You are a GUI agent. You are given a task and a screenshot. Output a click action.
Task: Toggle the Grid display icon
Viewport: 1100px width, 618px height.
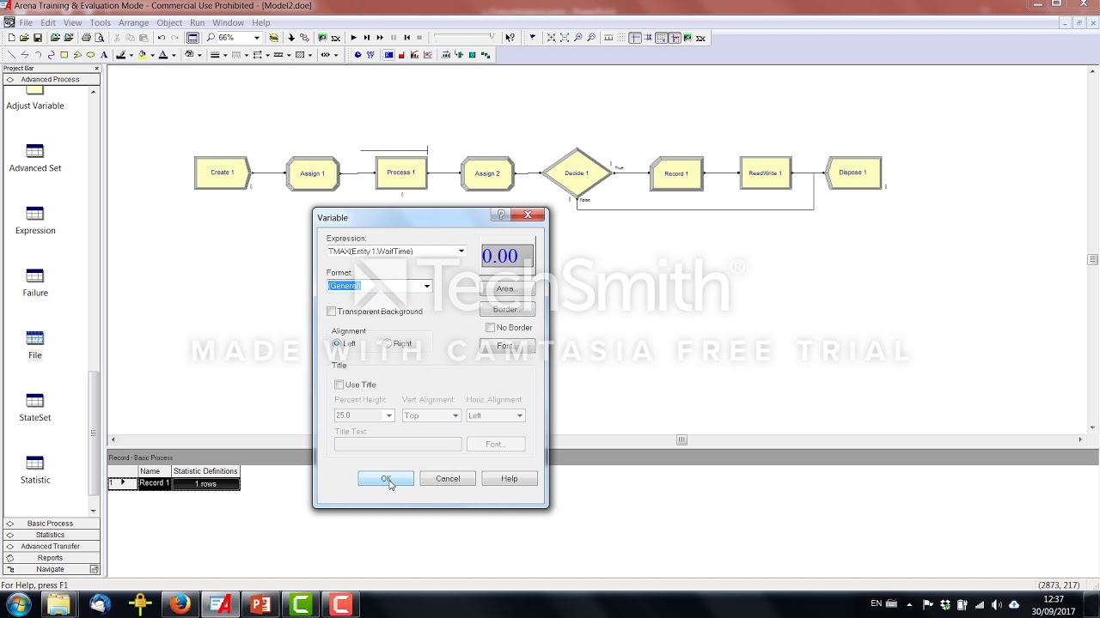point(620,38)
